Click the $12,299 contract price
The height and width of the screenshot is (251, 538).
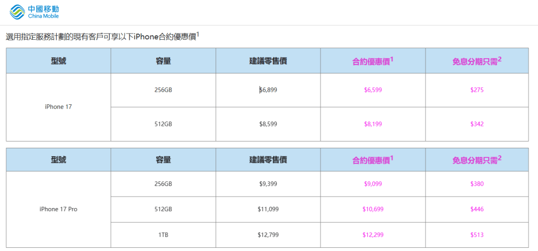[373, 235]
